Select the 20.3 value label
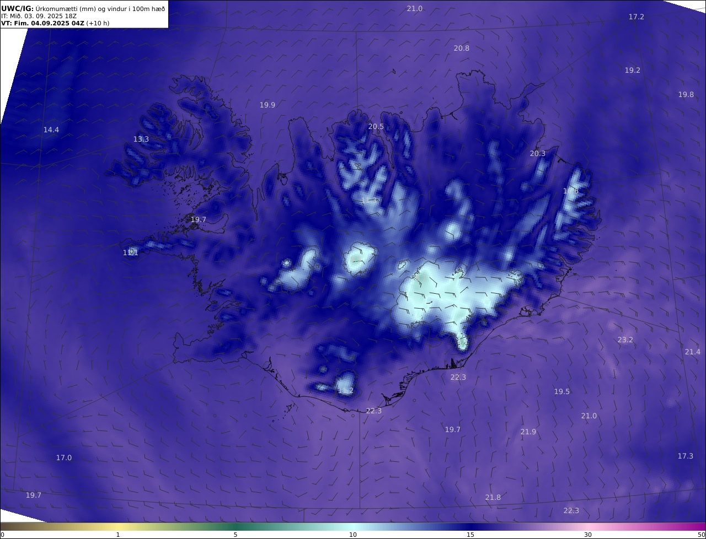 click(537, 154)
